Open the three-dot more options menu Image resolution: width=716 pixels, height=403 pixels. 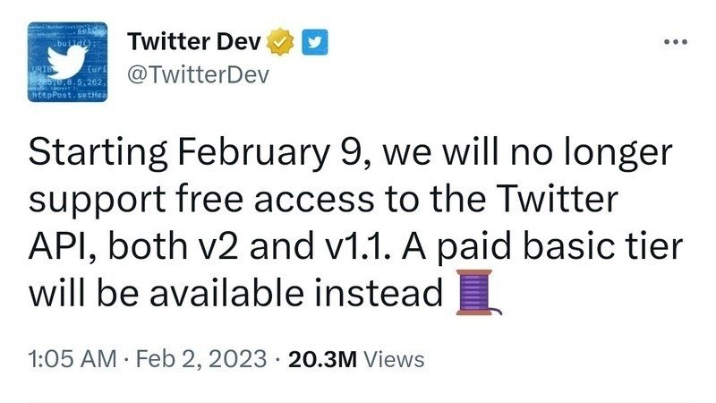(674, 42)
